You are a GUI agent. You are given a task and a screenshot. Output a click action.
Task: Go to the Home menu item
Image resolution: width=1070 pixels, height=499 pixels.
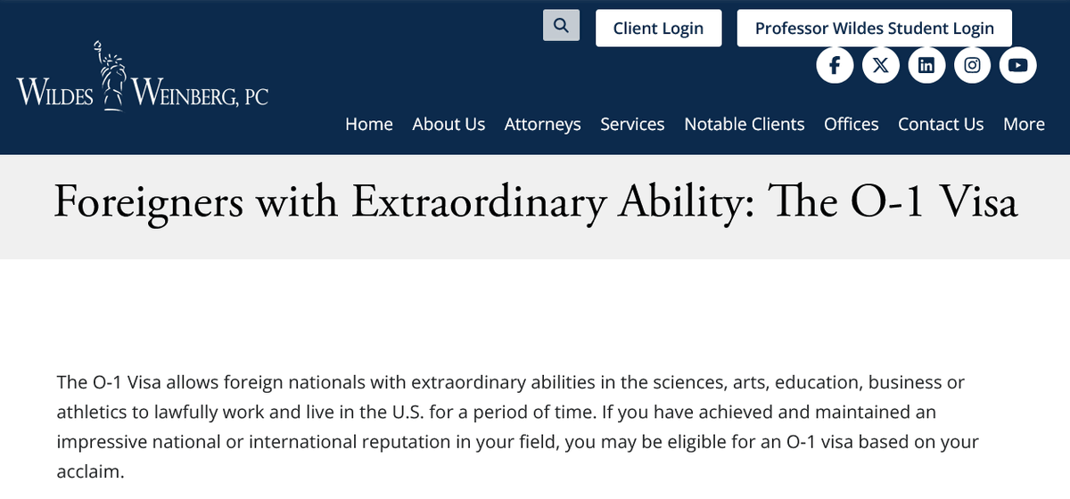point(369,124)
